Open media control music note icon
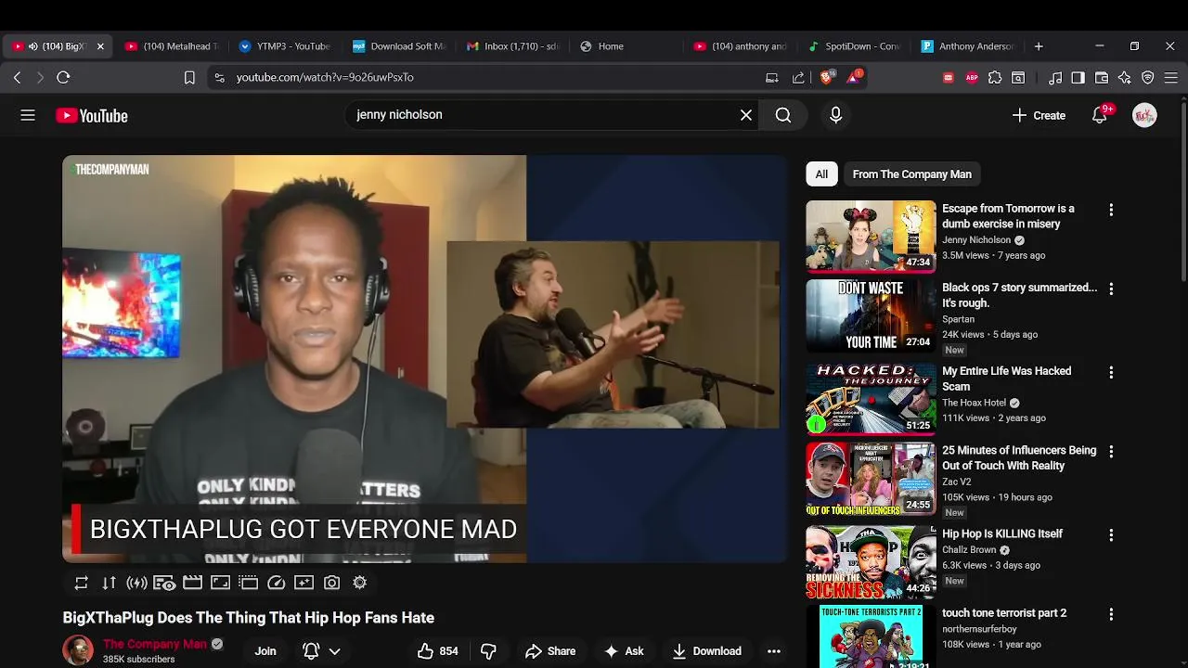The height and width of the screenshot is (668, 1188). pos(1055,78)
